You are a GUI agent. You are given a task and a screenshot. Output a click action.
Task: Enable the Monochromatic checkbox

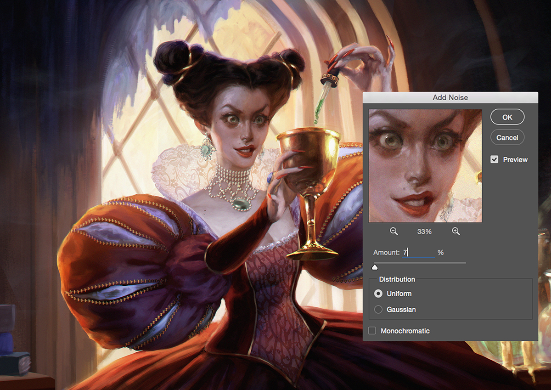click(372, 331)
